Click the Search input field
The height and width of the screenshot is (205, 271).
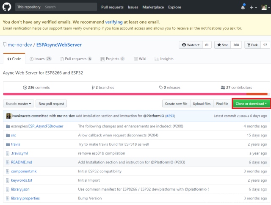point(70,7)
